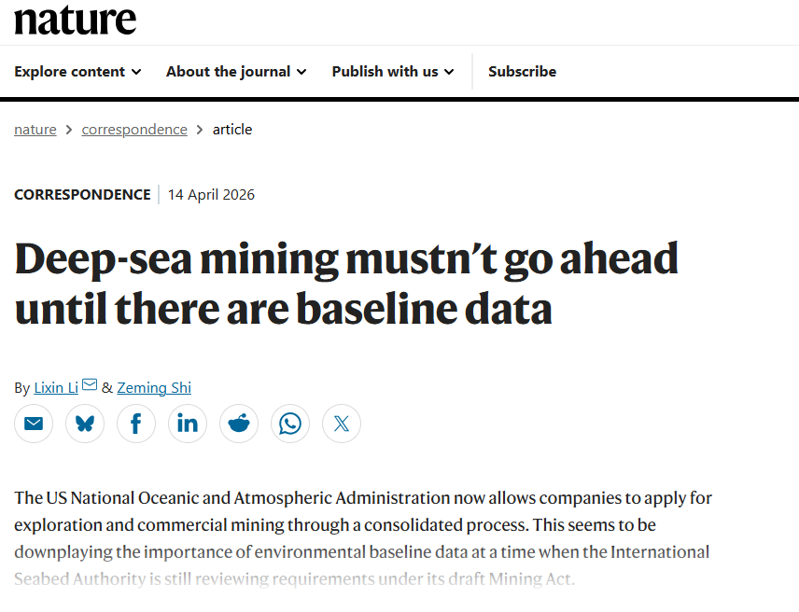The image size is (799, 612).
Task: Expand the Explore content menu
Action: coord(77,72)
